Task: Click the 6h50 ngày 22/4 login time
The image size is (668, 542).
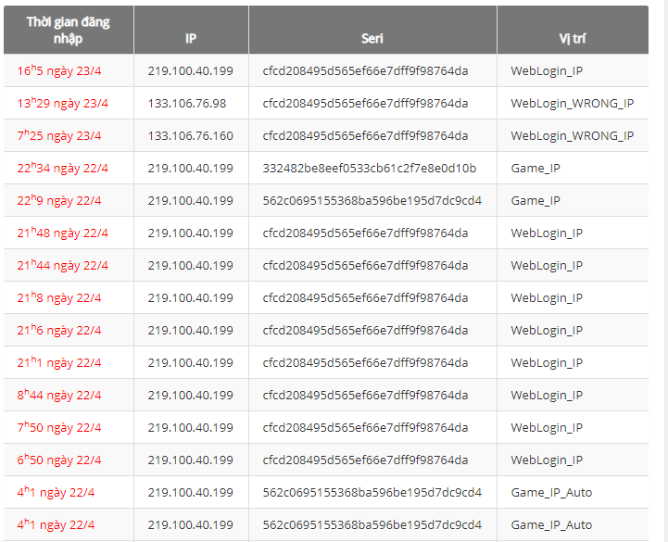Action: tap(59, 460)
